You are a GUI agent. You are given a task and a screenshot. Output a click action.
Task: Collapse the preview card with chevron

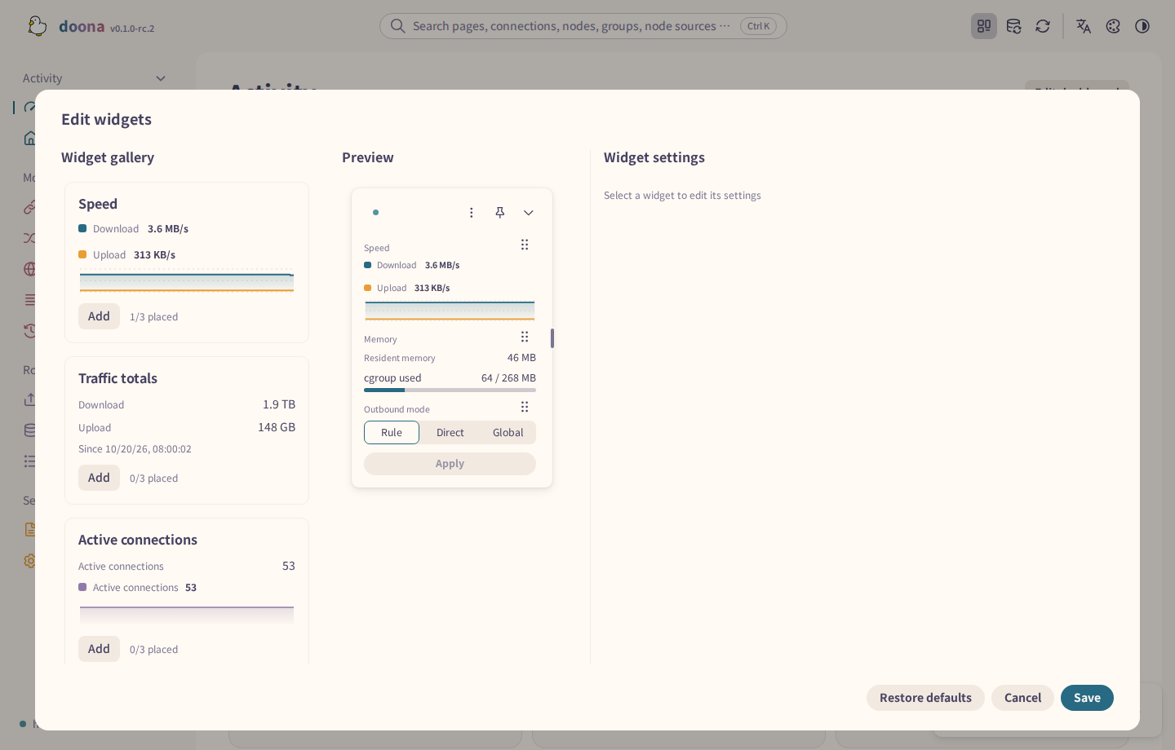click(x=529, y=213)
